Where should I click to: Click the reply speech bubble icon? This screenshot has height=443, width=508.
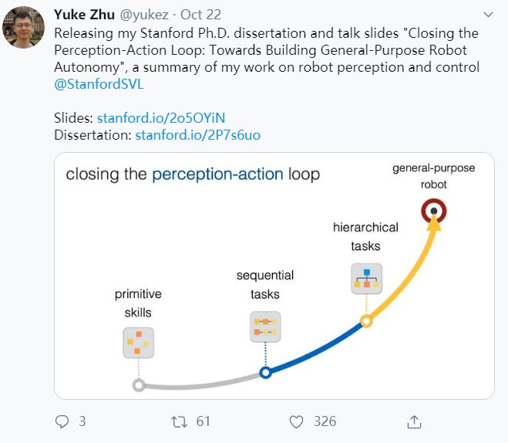[62, 421]
